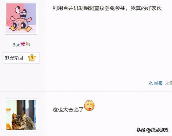172x136 pixels.
Task: Click the gold star level 1 badge icon
Action: [x=32, y=58]
